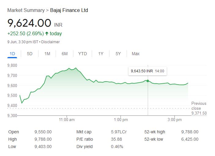Click the Div yield label
Image resolution: width=215 pixels, height=156 pixels.
click(x=84, y=146)
